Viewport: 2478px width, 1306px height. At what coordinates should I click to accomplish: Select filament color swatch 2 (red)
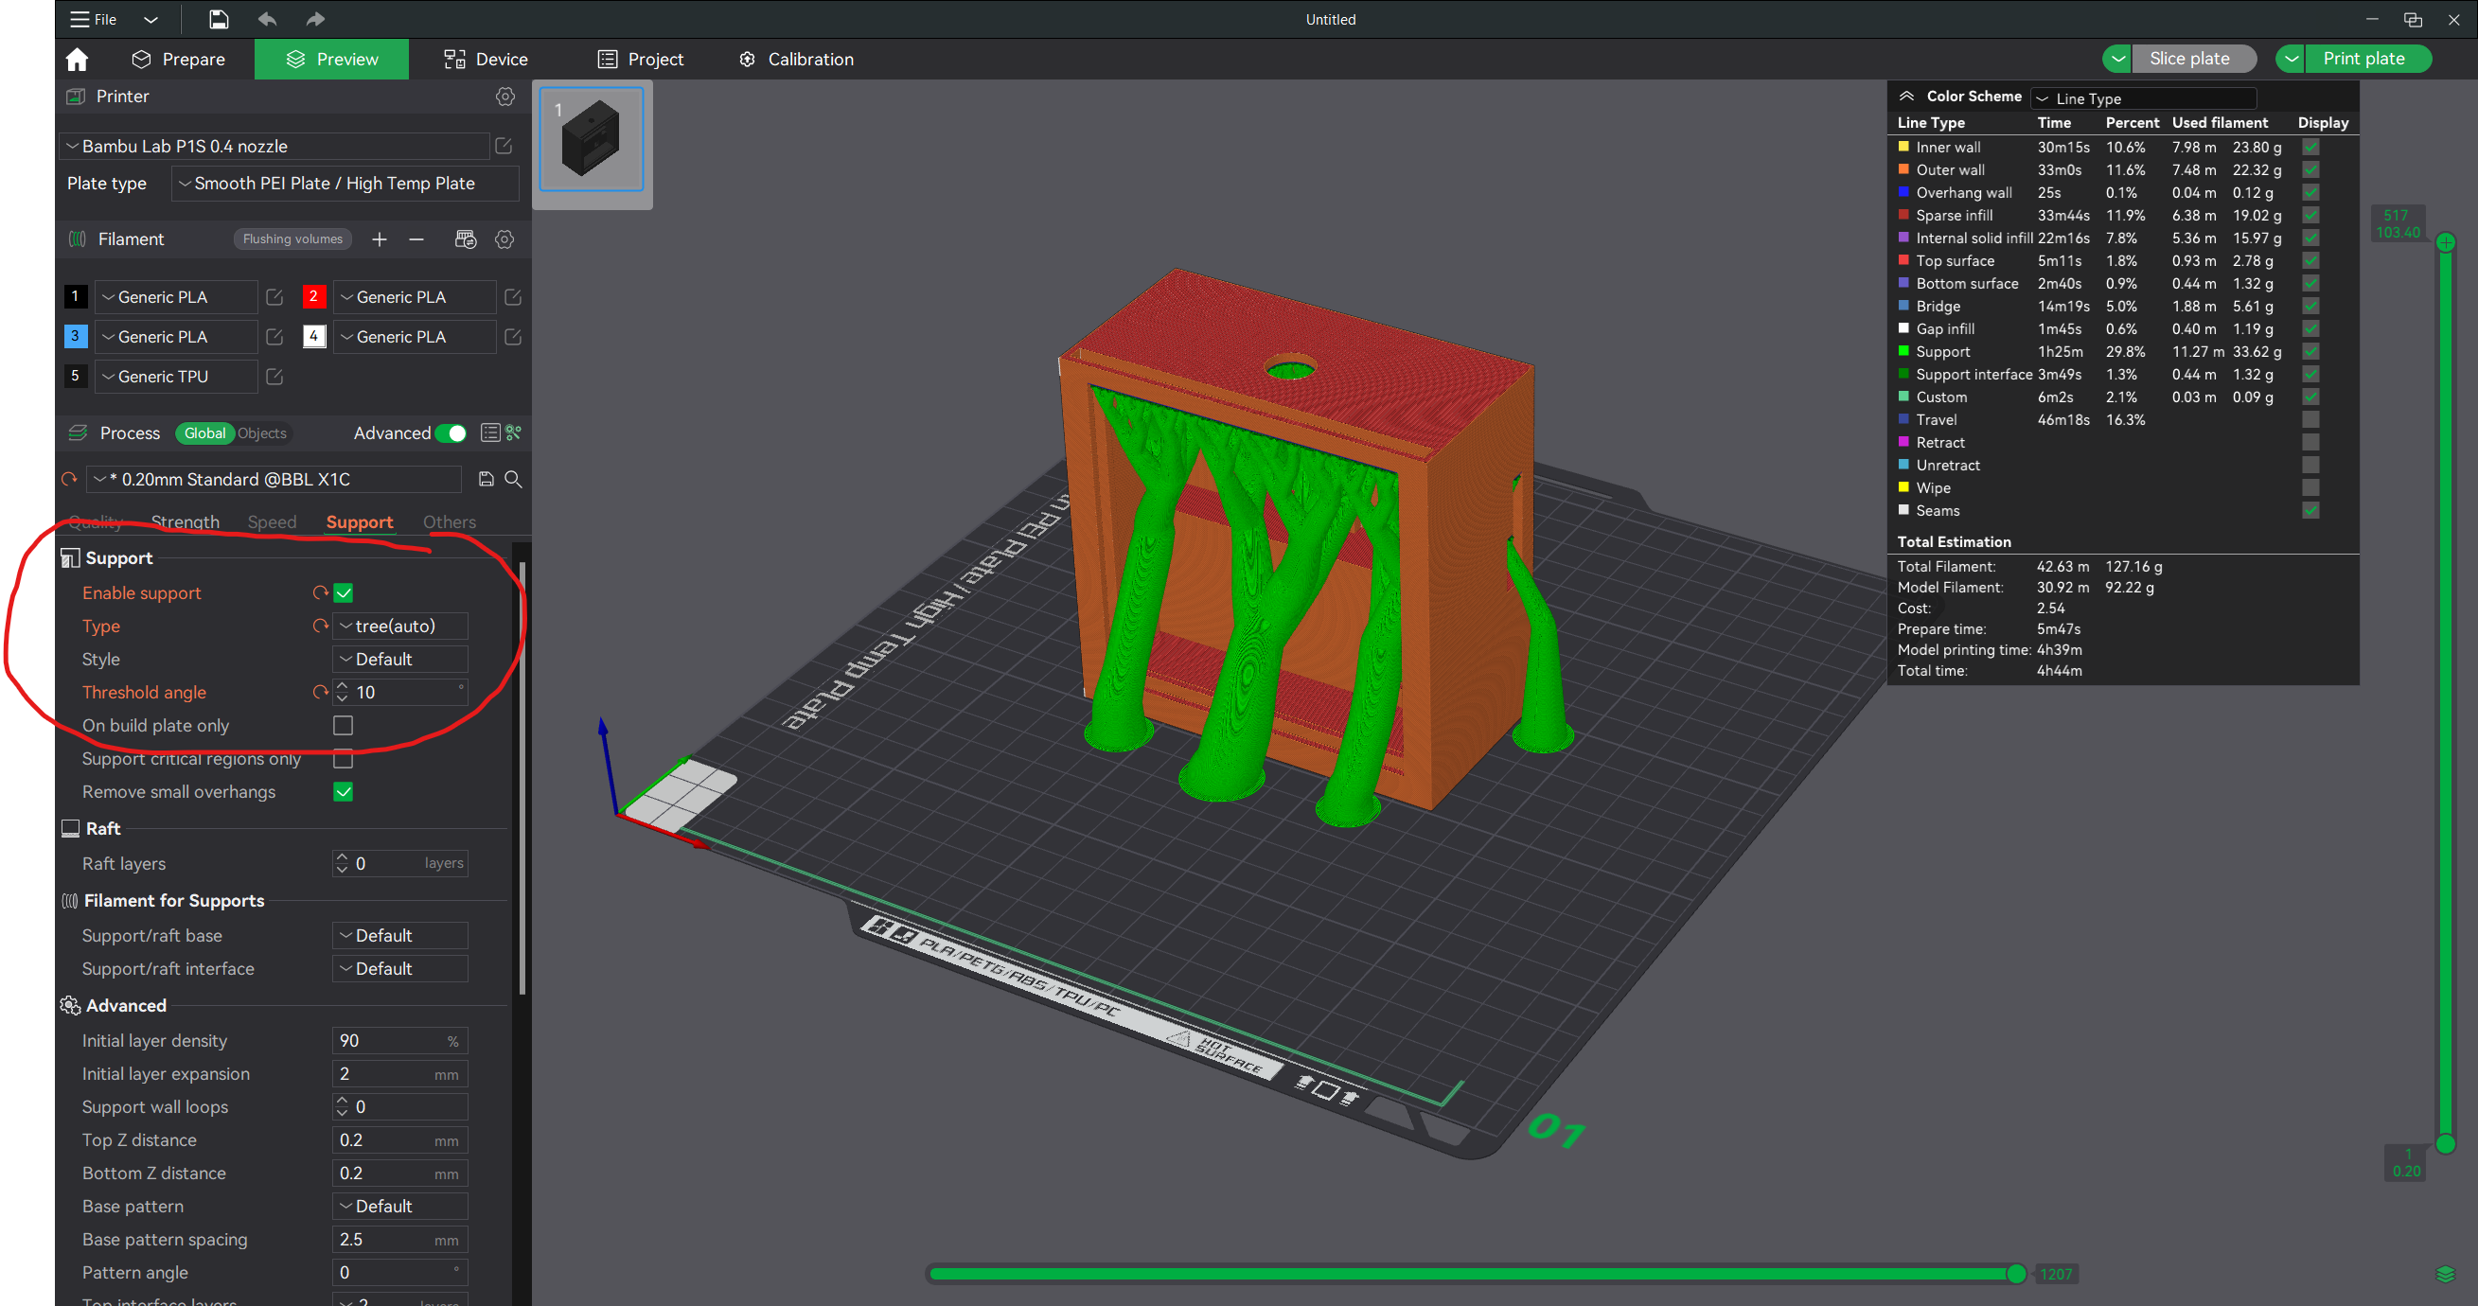coord(312,297)
